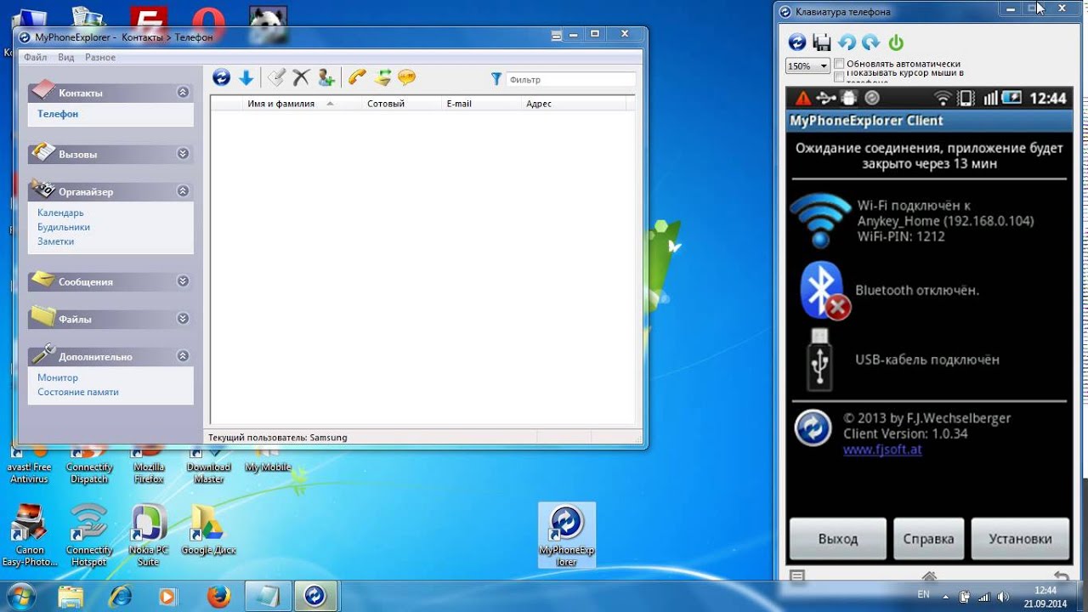This screenshot has height=612, width=1088.
Task: Click the Wi-Fi icon in phone screen
Action: [x=820, y=220]
